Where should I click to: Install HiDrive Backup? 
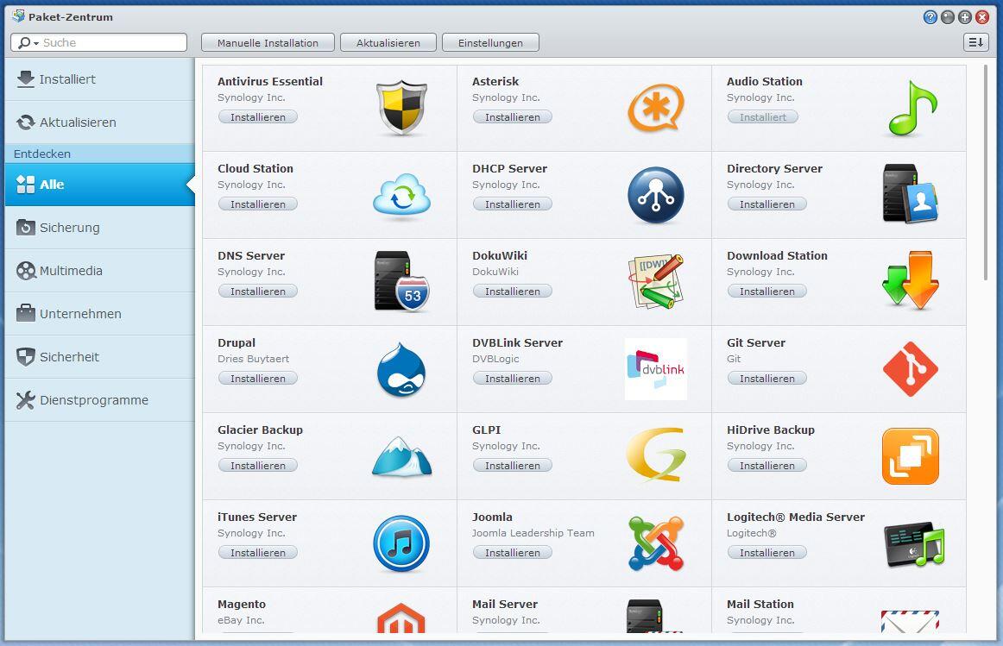click(x=767, y=465)
